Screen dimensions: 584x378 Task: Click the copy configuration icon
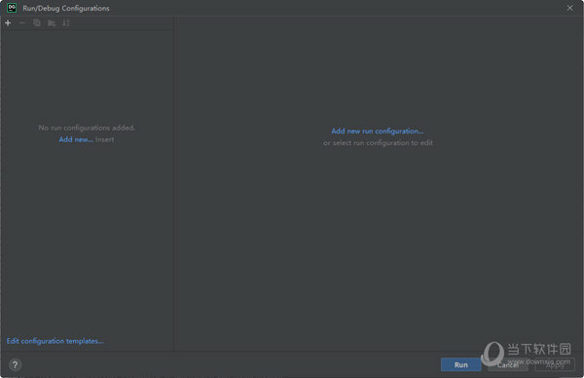click(37, 23)
